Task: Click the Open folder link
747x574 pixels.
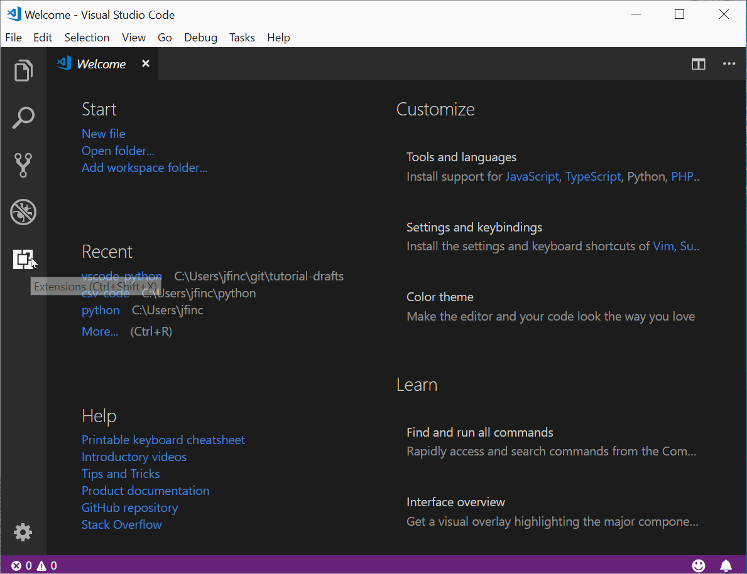Action: tap(117, 151)
